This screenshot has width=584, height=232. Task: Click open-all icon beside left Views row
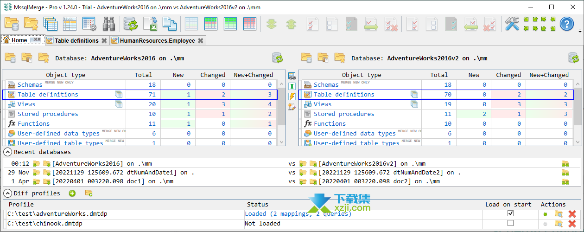pos(119,104)
